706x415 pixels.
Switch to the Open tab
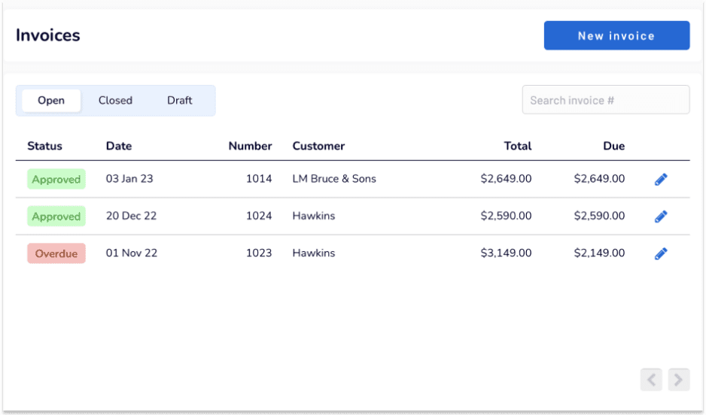tap(51, 100)
